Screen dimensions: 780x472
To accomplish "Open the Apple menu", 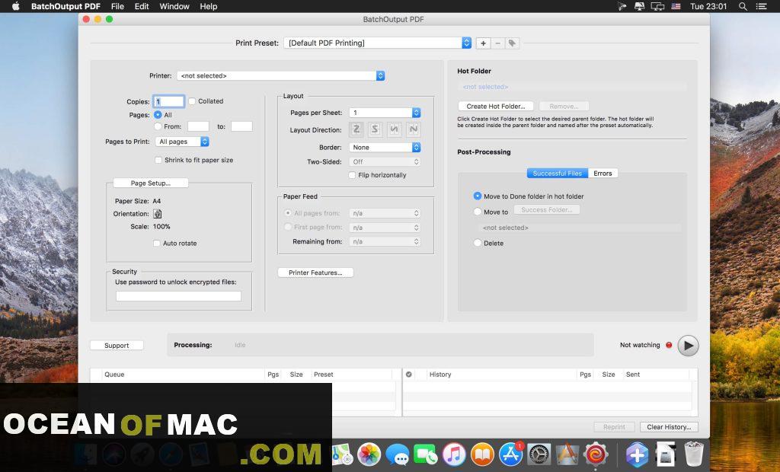I will pos(15,6).
